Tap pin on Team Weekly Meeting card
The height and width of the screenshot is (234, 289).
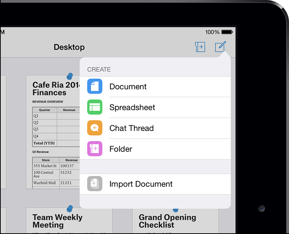(x=70, y=209)
